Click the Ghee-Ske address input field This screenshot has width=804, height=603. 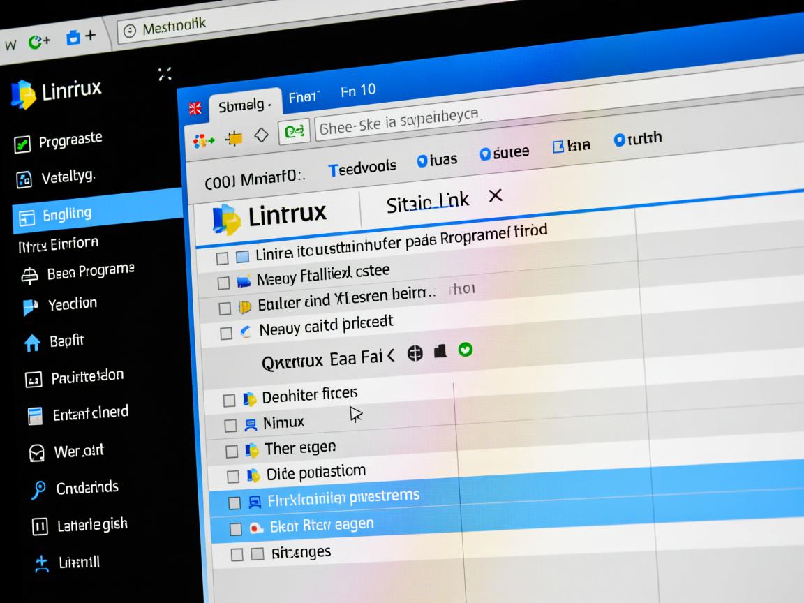pyautogui.click(x=398, y=123)
